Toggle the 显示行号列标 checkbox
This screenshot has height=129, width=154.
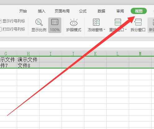coord(0,21)
